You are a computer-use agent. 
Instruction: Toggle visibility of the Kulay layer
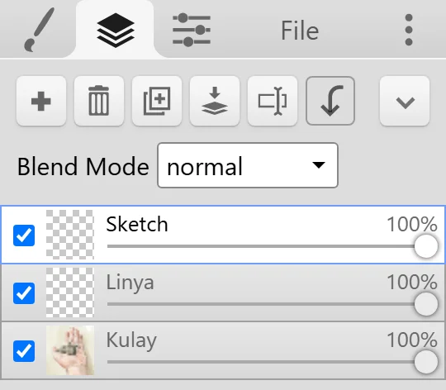[x=24, y=350]
